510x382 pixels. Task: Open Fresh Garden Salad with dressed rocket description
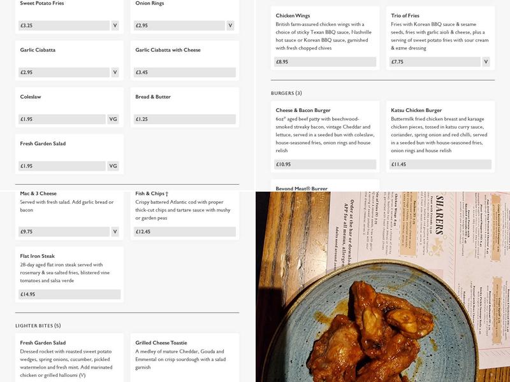click(x=69, y=358)
